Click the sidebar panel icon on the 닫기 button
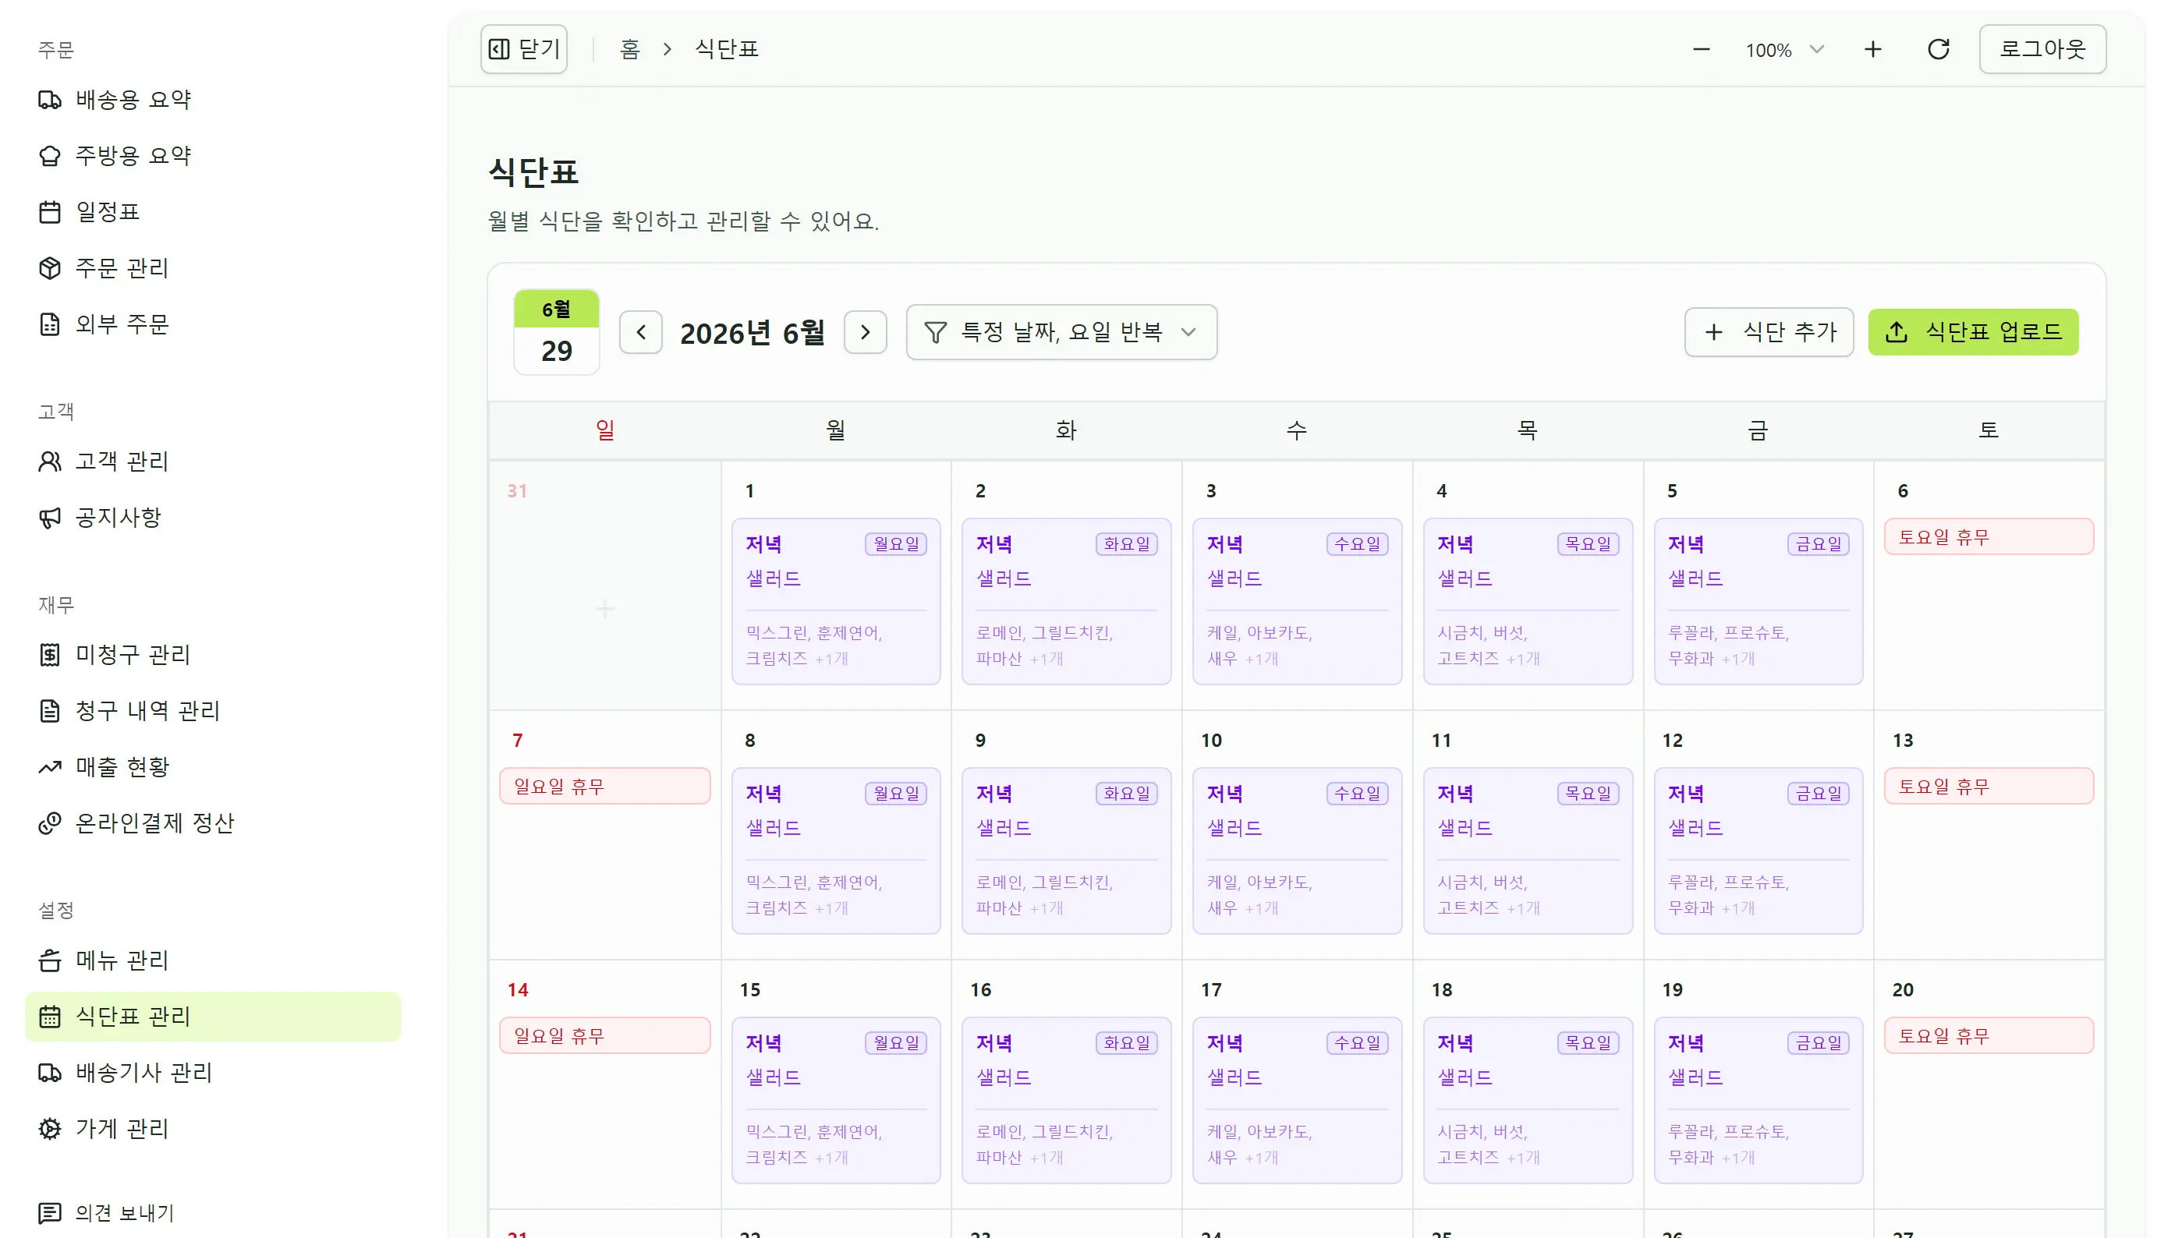 coord(499,49)
